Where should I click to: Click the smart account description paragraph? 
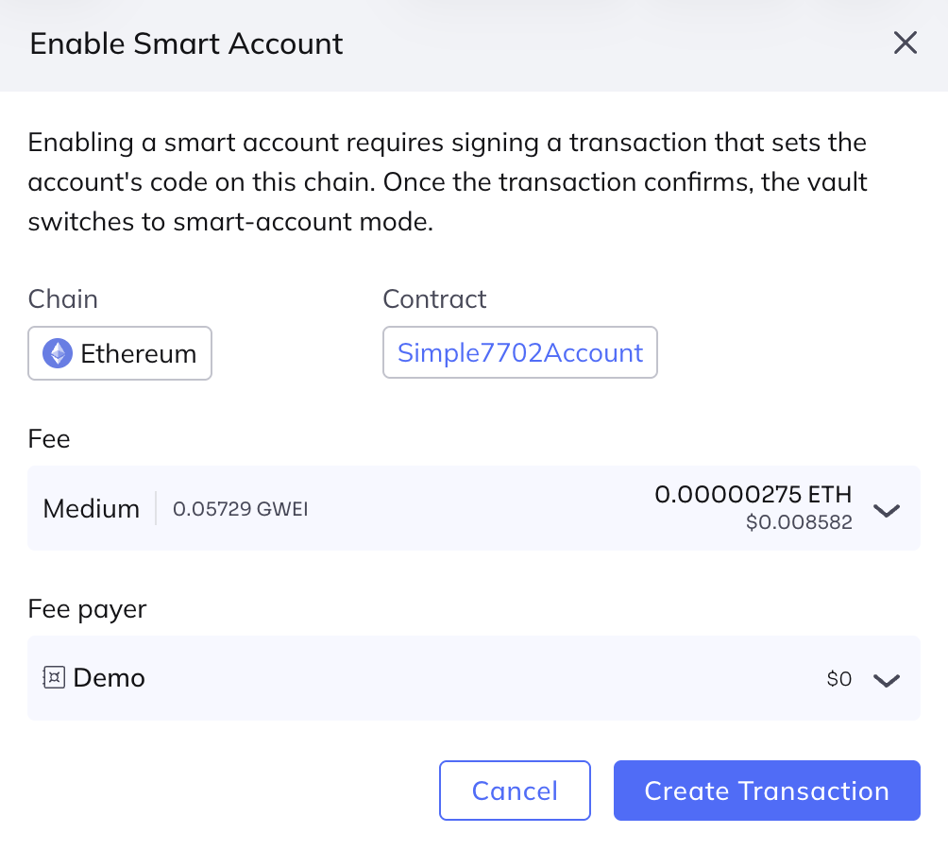pos(448,183)
